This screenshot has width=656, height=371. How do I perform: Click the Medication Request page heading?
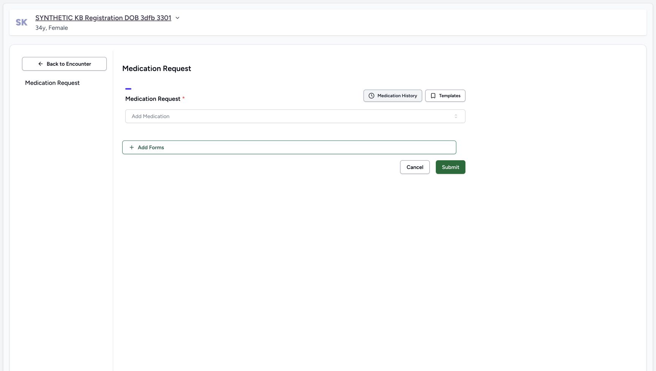[156, 68]
